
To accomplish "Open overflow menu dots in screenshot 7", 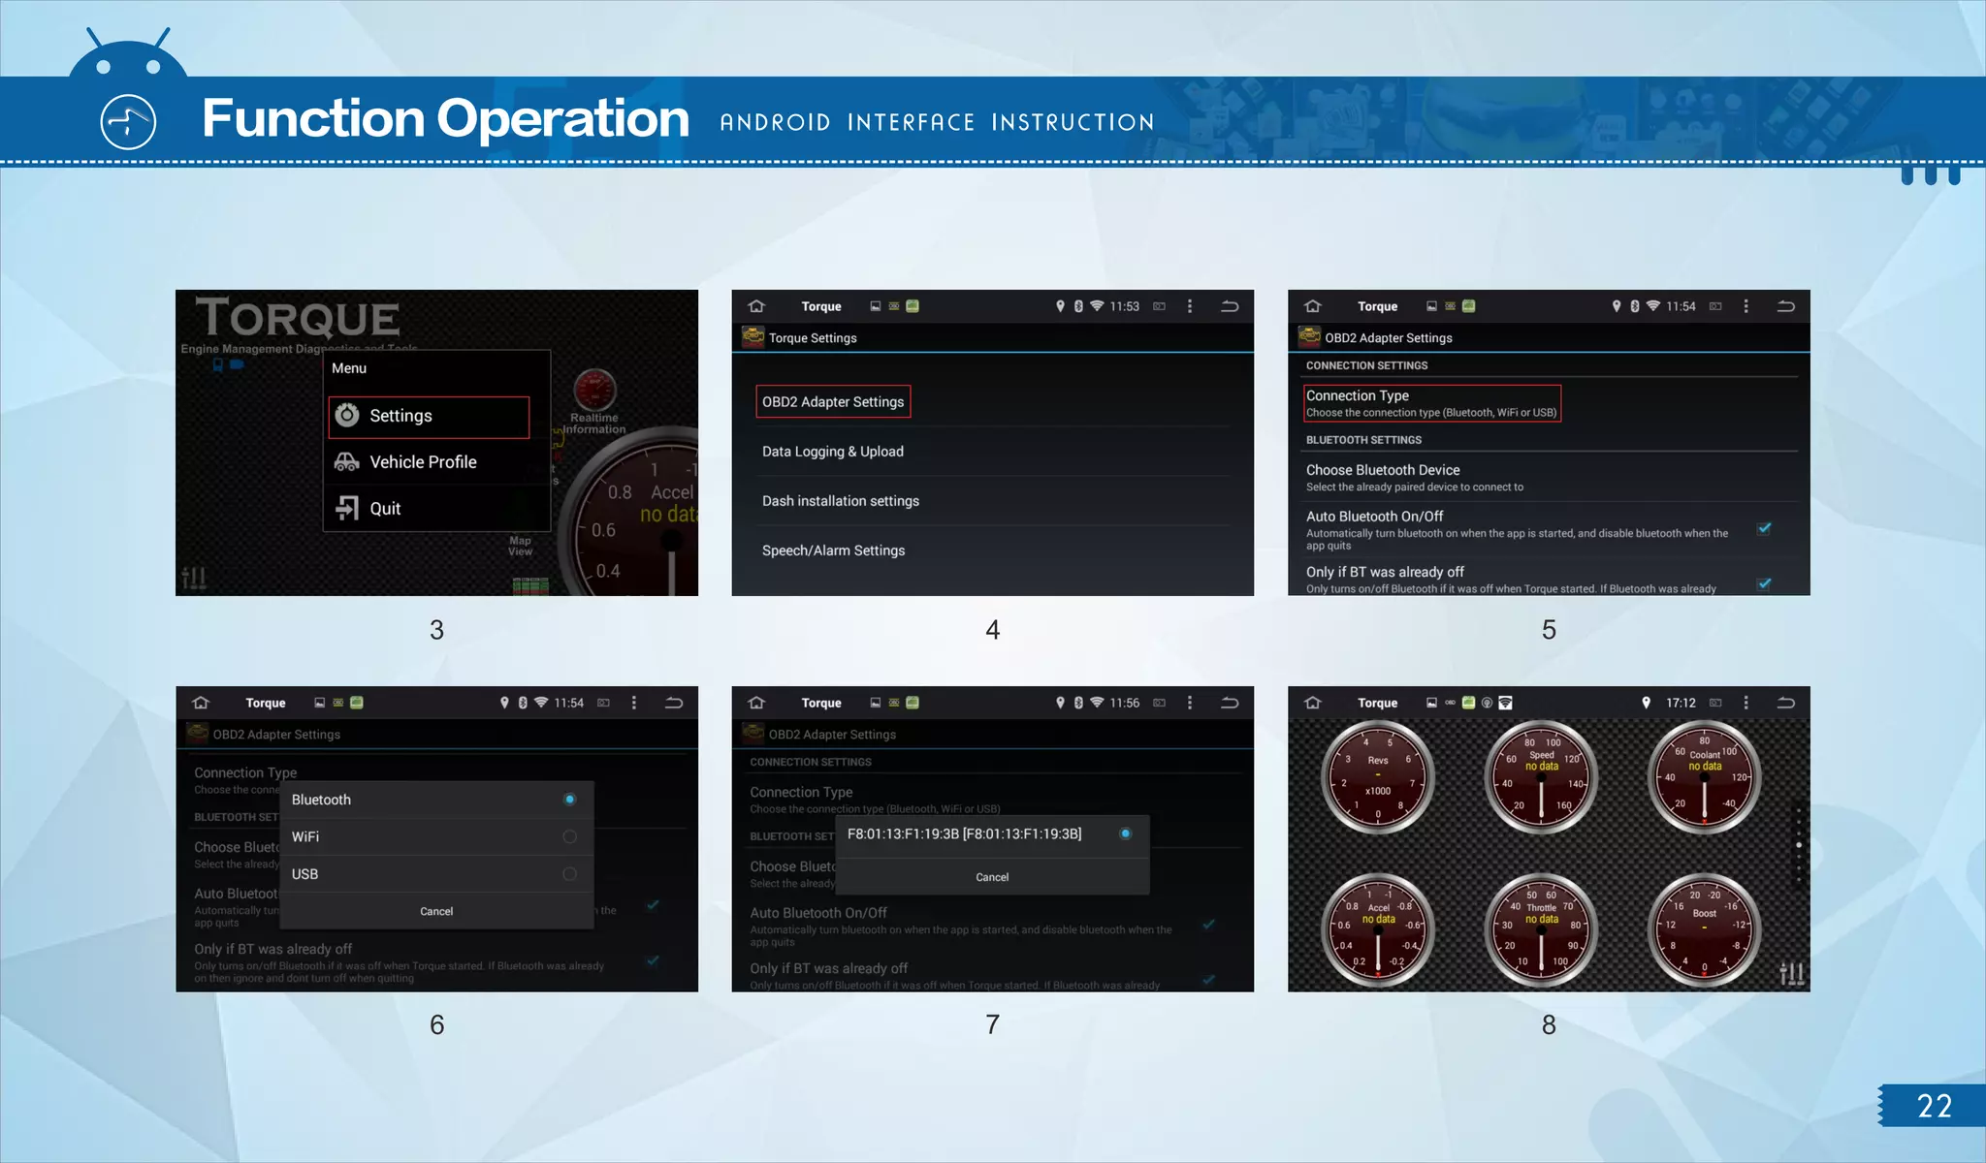I will click(1190, 703).
